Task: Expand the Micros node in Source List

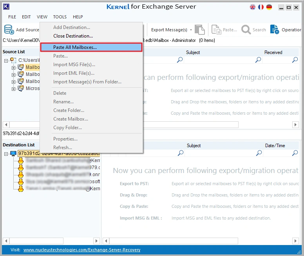Action: [13, 89]
